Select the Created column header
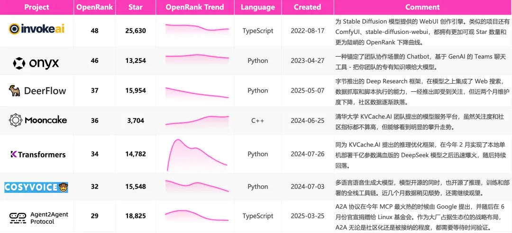 click(x=308, y=7)
